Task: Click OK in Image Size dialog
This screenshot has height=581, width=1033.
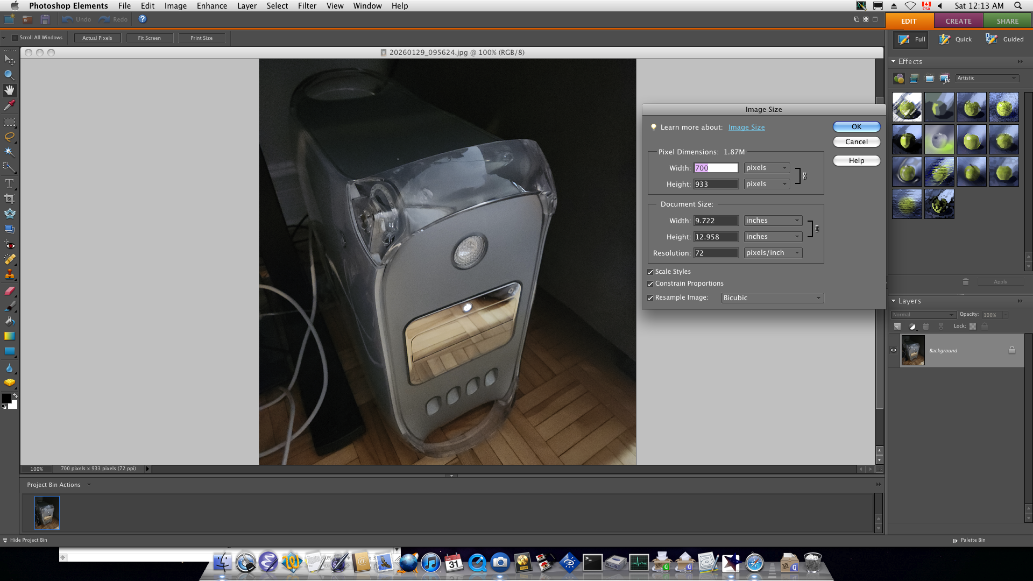Action: (856, 127)
